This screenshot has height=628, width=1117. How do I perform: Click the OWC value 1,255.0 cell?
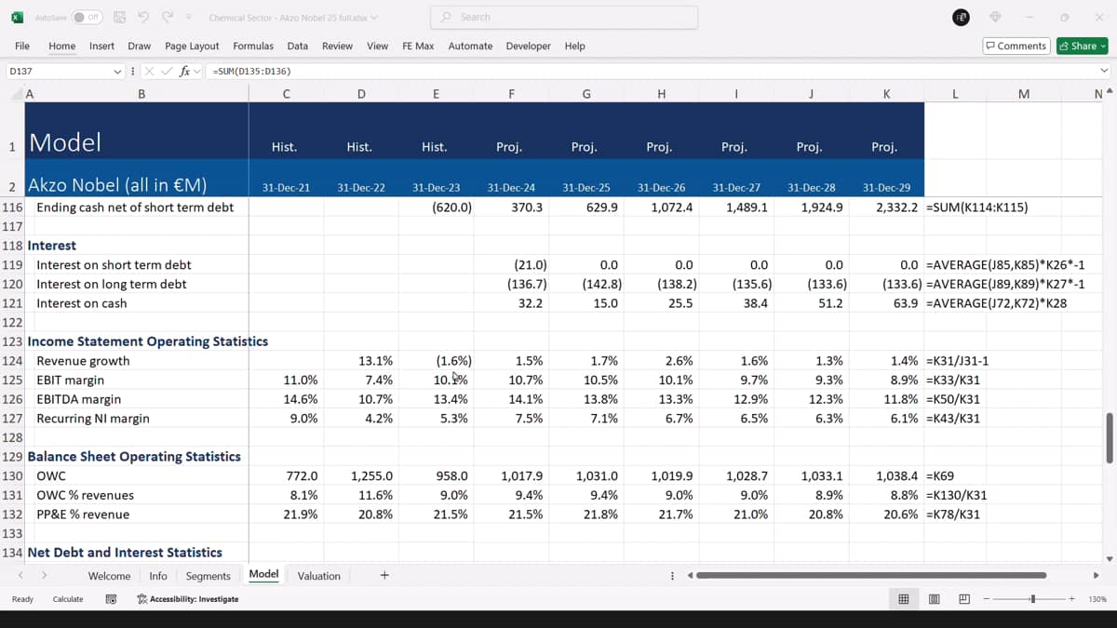[361, 475]
